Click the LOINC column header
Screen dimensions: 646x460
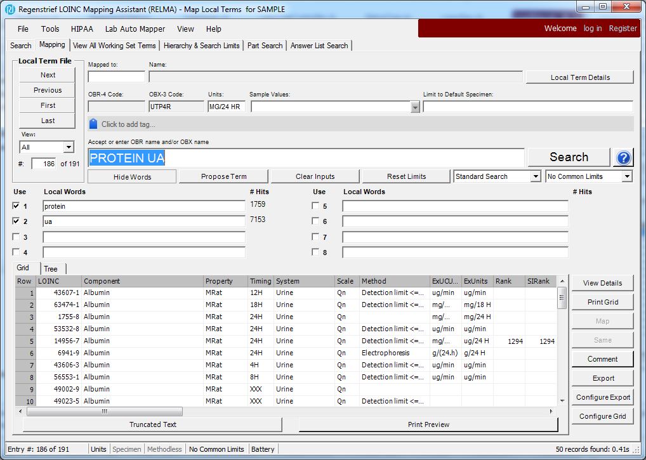[59, 281]
